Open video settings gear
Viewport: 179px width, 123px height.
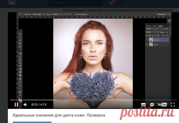pos(152,105)
